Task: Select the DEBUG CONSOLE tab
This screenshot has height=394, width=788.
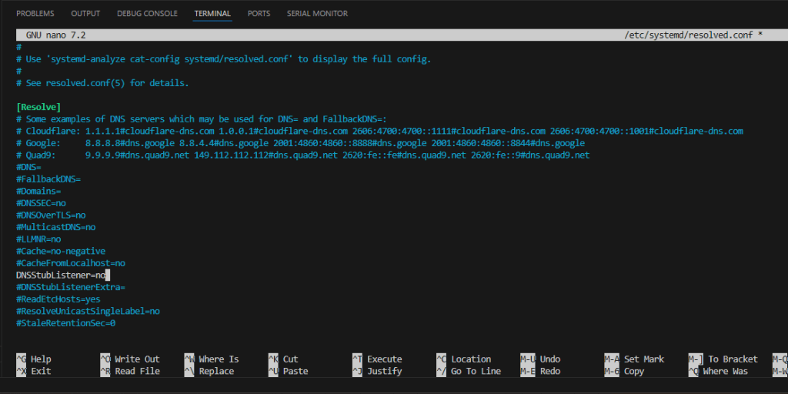Action: click(147, 14)
